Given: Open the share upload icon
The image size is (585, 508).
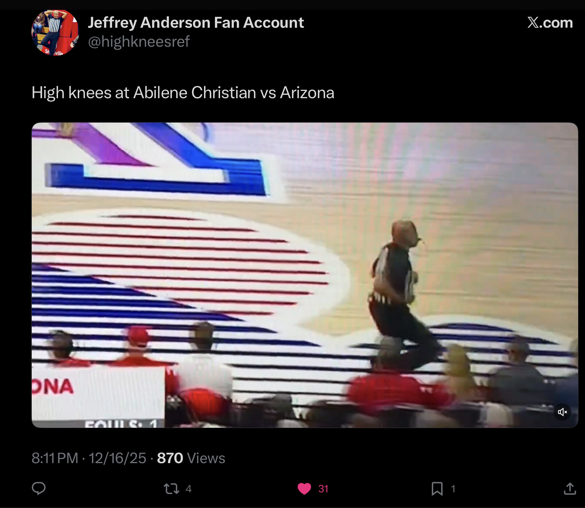Looking at the screenshot, I should (570, 488).
